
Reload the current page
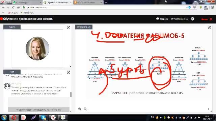click(13, 7)
